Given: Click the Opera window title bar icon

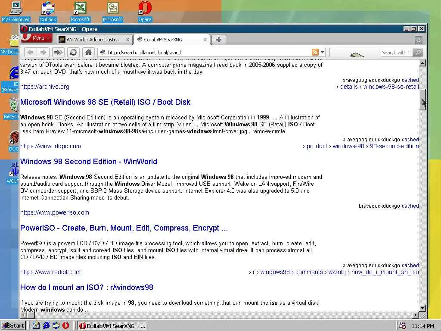Looking at the screenshot, I should coord(24,29).
